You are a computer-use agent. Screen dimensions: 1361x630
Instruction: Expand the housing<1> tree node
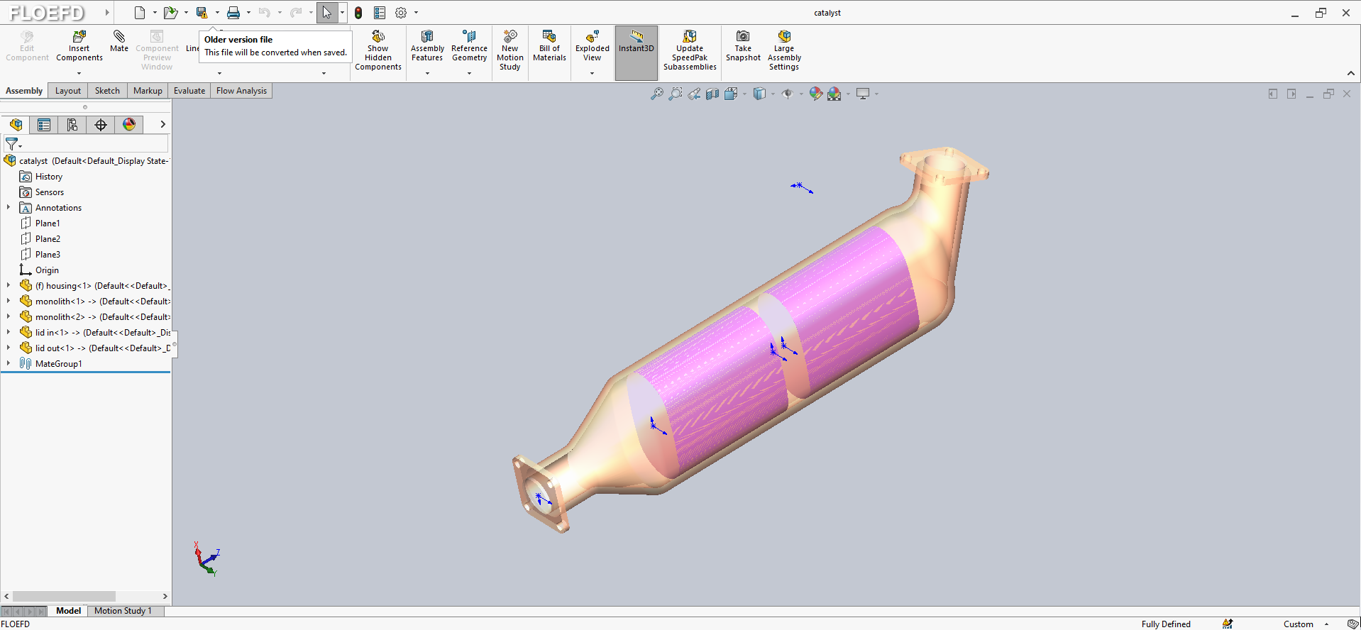9,285
